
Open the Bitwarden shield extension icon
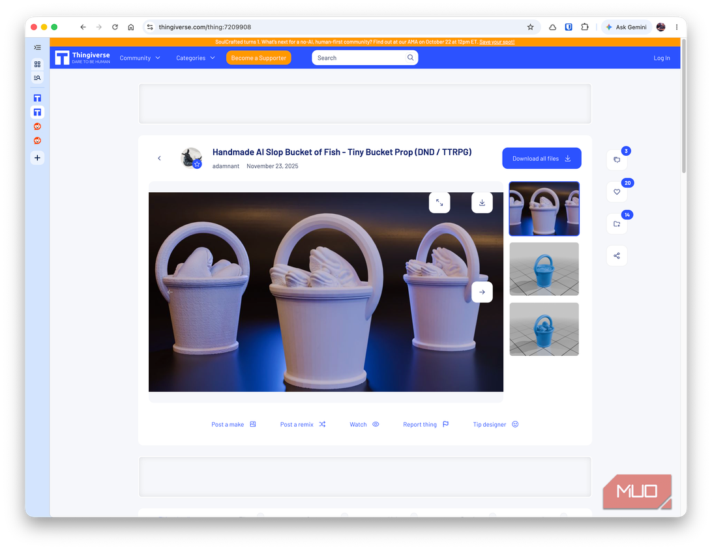(x=569, y=27)
